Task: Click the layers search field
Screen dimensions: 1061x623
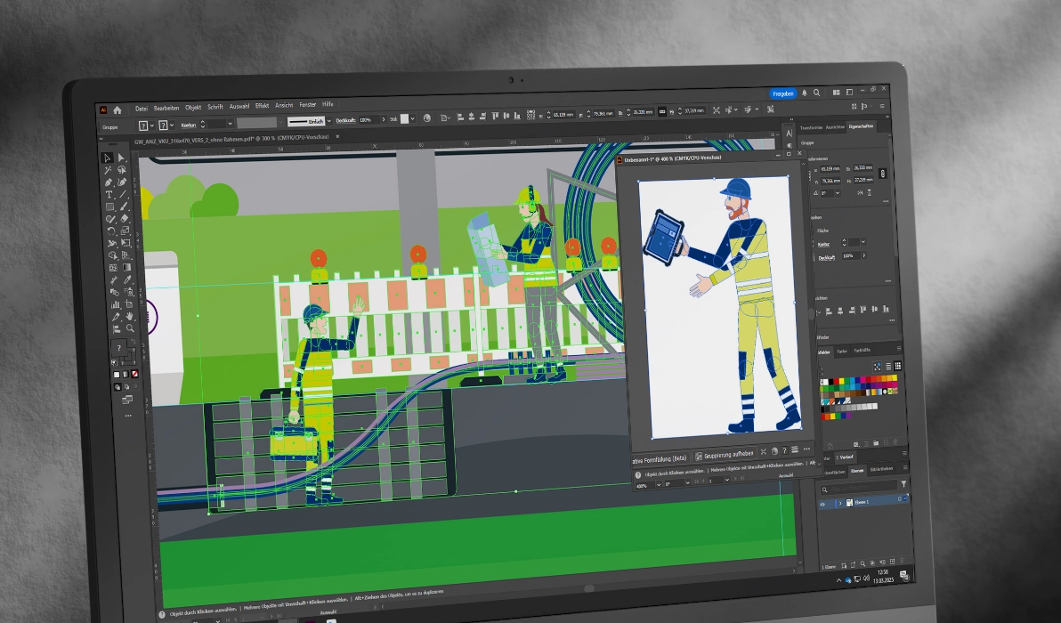Action: click(x=859, y=488)
